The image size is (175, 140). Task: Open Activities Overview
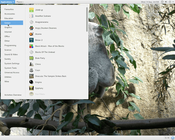pyautogui.click(x=13, y=95)
